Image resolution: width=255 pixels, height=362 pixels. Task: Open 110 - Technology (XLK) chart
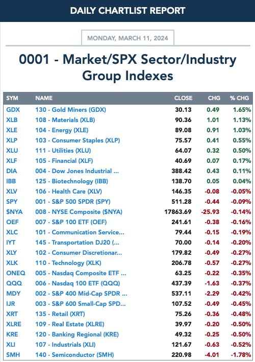(x=68, y=263)
